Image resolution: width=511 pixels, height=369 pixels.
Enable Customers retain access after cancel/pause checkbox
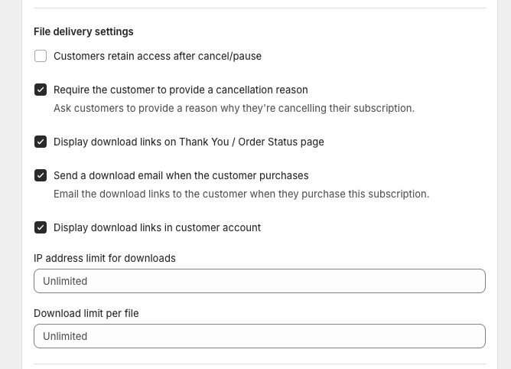tap(41, 56)
